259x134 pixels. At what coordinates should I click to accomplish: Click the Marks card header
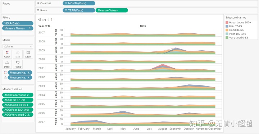6,40
